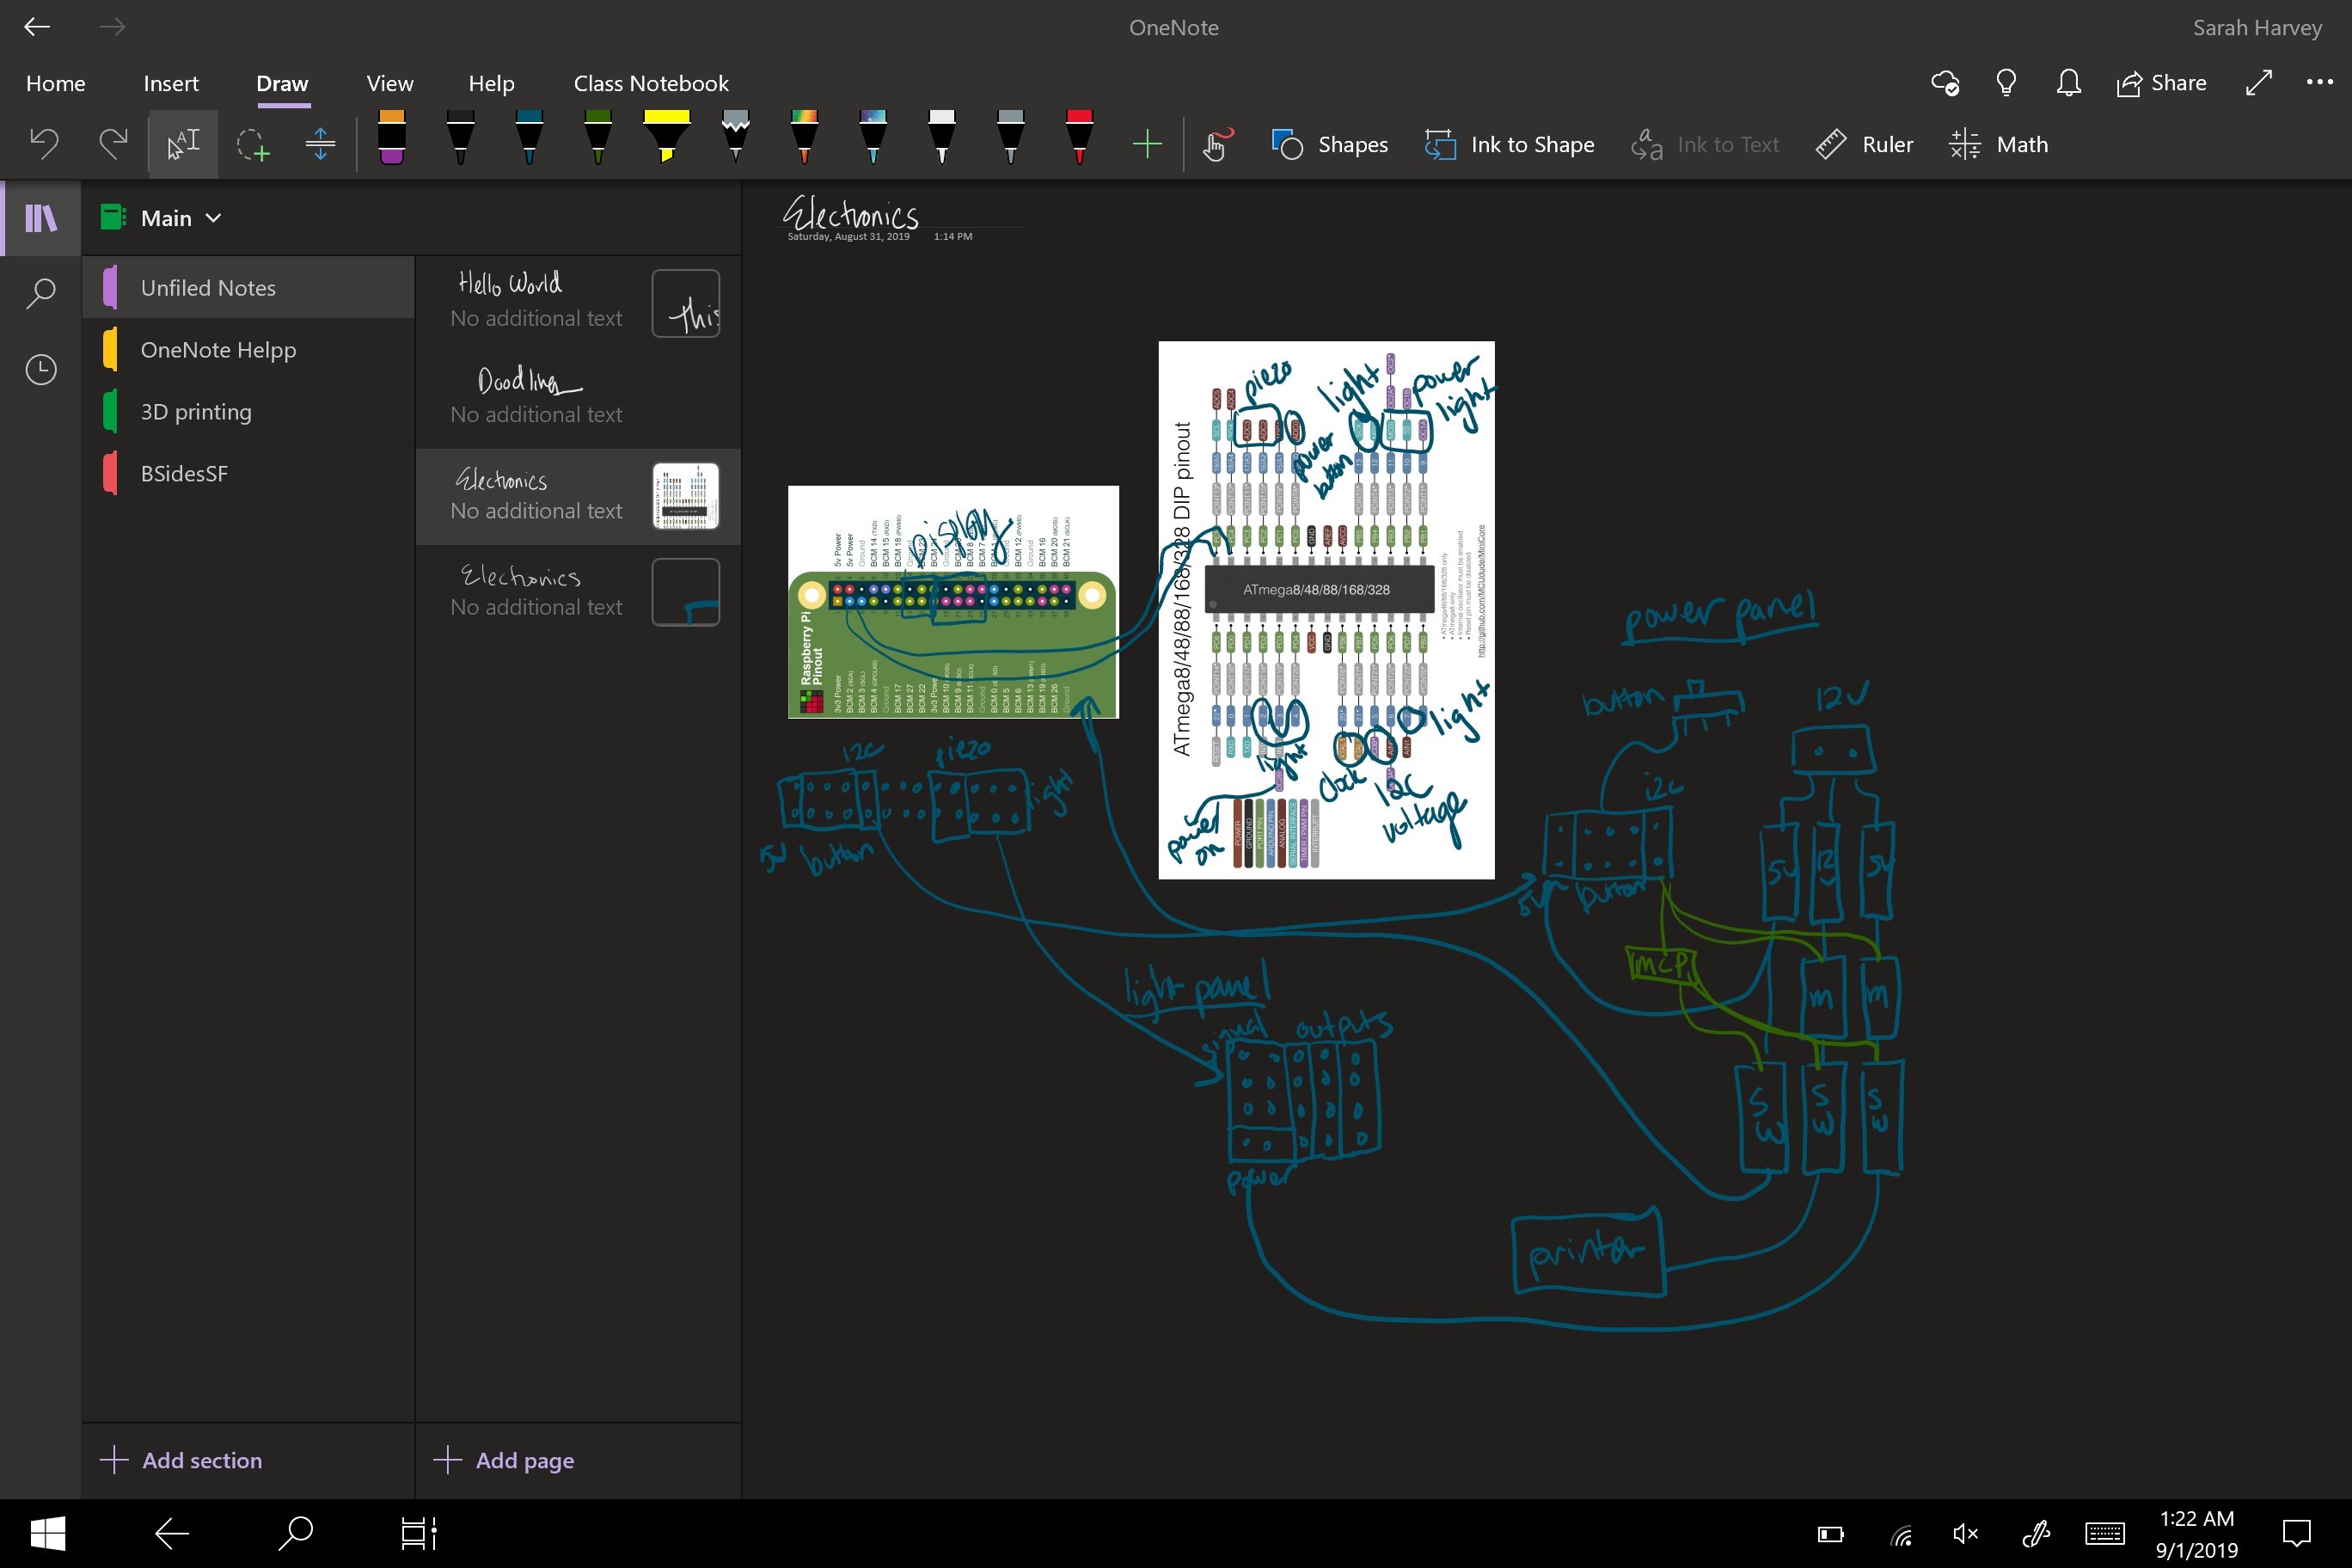Open the search pane
This screenshot has height=1568, width=2352.
(x=41, y=294)
